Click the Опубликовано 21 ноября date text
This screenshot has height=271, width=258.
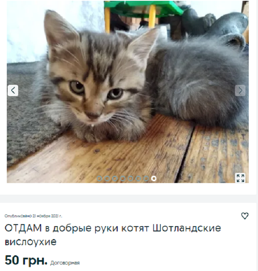coord(33,216)
